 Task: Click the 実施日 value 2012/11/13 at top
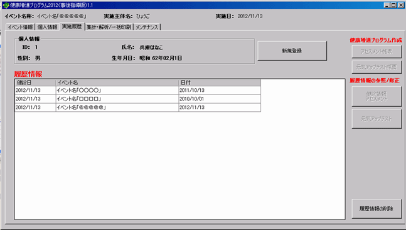click(x=250, y=16)
